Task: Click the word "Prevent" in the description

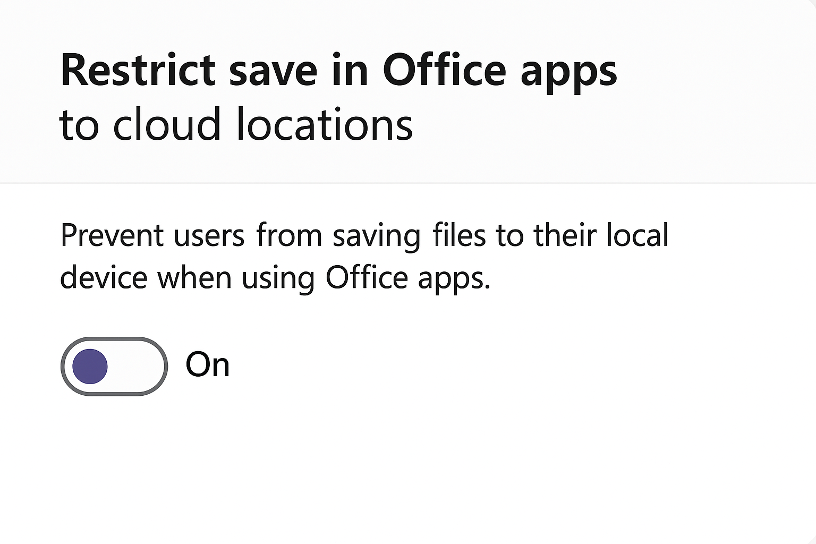Action: (x=112, y=235)
